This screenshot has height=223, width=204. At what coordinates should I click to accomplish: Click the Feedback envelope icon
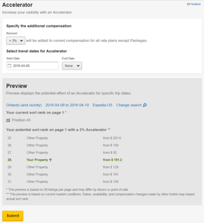[188, 4]
